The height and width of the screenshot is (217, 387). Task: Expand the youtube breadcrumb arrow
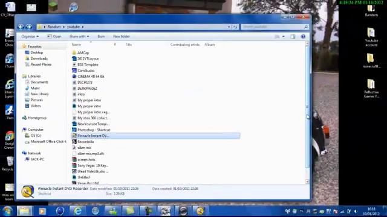point(83,27)
